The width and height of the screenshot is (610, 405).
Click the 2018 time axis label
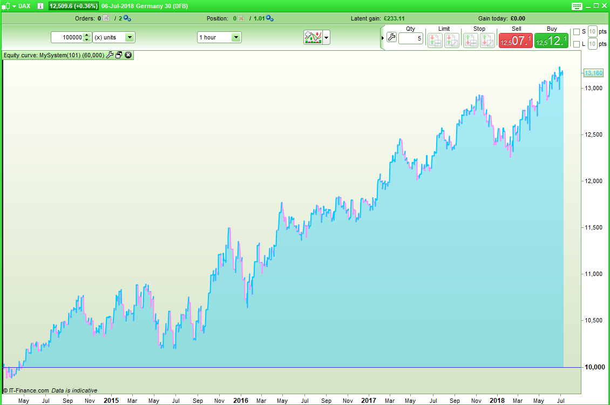tap(497, 400)
